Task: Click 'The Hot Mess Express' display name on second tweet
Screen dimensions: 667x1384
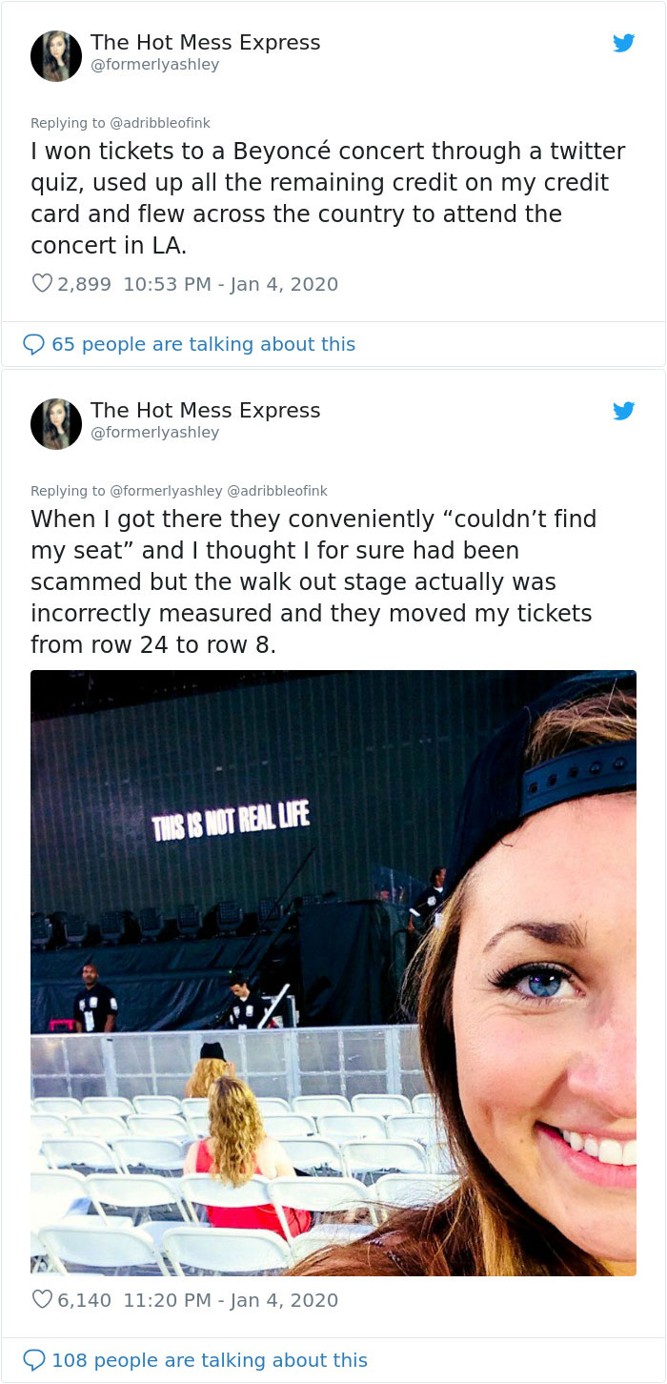Action: pyautogui.click(x=206, y=410)
